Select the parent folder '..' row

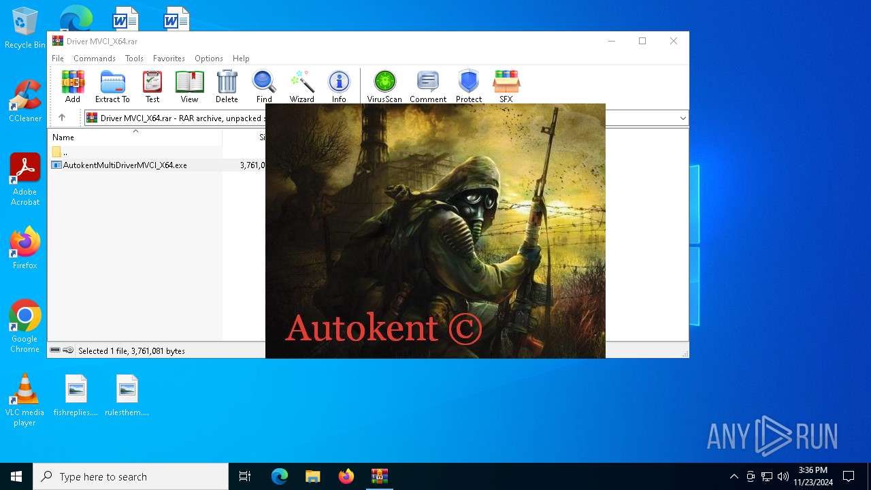tap(158, 152)
